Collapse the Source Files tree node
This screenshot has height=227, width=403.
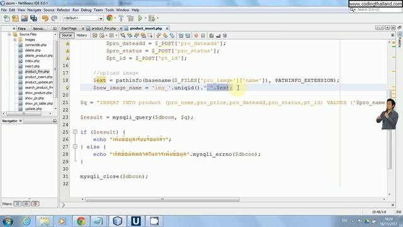point(9,34)
